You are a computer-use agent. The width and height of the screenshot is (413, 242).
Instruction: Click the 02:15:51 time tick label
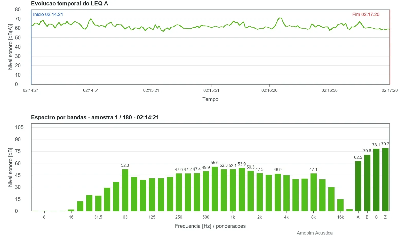(x=211, y=90)
